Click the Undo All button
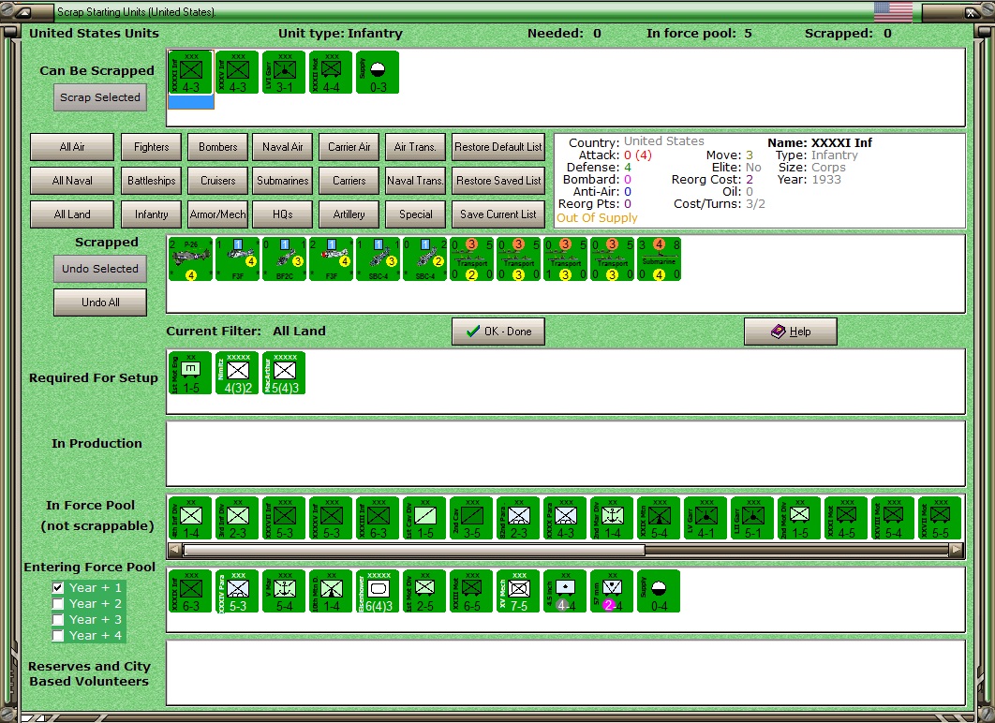995x723 pixels. [100, 302]
